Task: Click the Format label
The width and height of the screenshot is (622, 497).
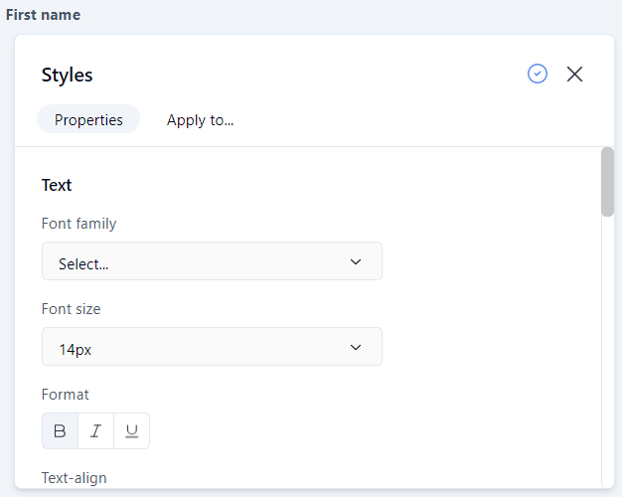Action: pos(65,395)
